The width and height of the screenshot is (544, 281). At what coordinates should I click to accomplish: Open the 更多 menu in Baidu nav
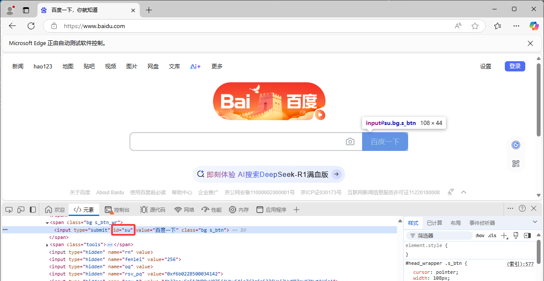pyautogui.click(x=217, y=66)
